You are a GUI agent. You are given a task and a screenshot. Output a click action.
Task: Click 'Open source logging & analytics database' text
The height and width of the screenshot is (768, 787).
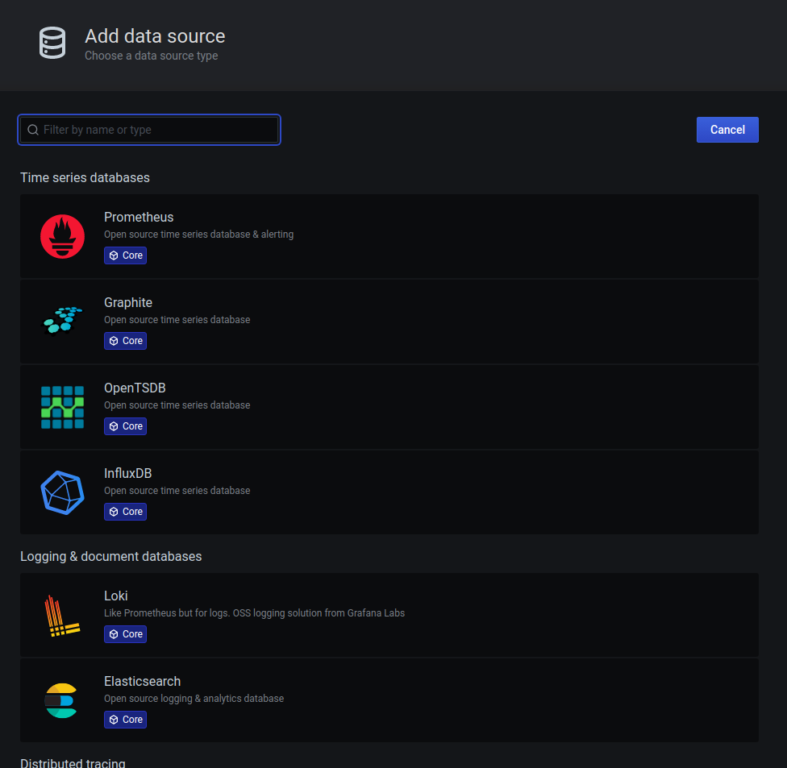[x=194, y=698]
